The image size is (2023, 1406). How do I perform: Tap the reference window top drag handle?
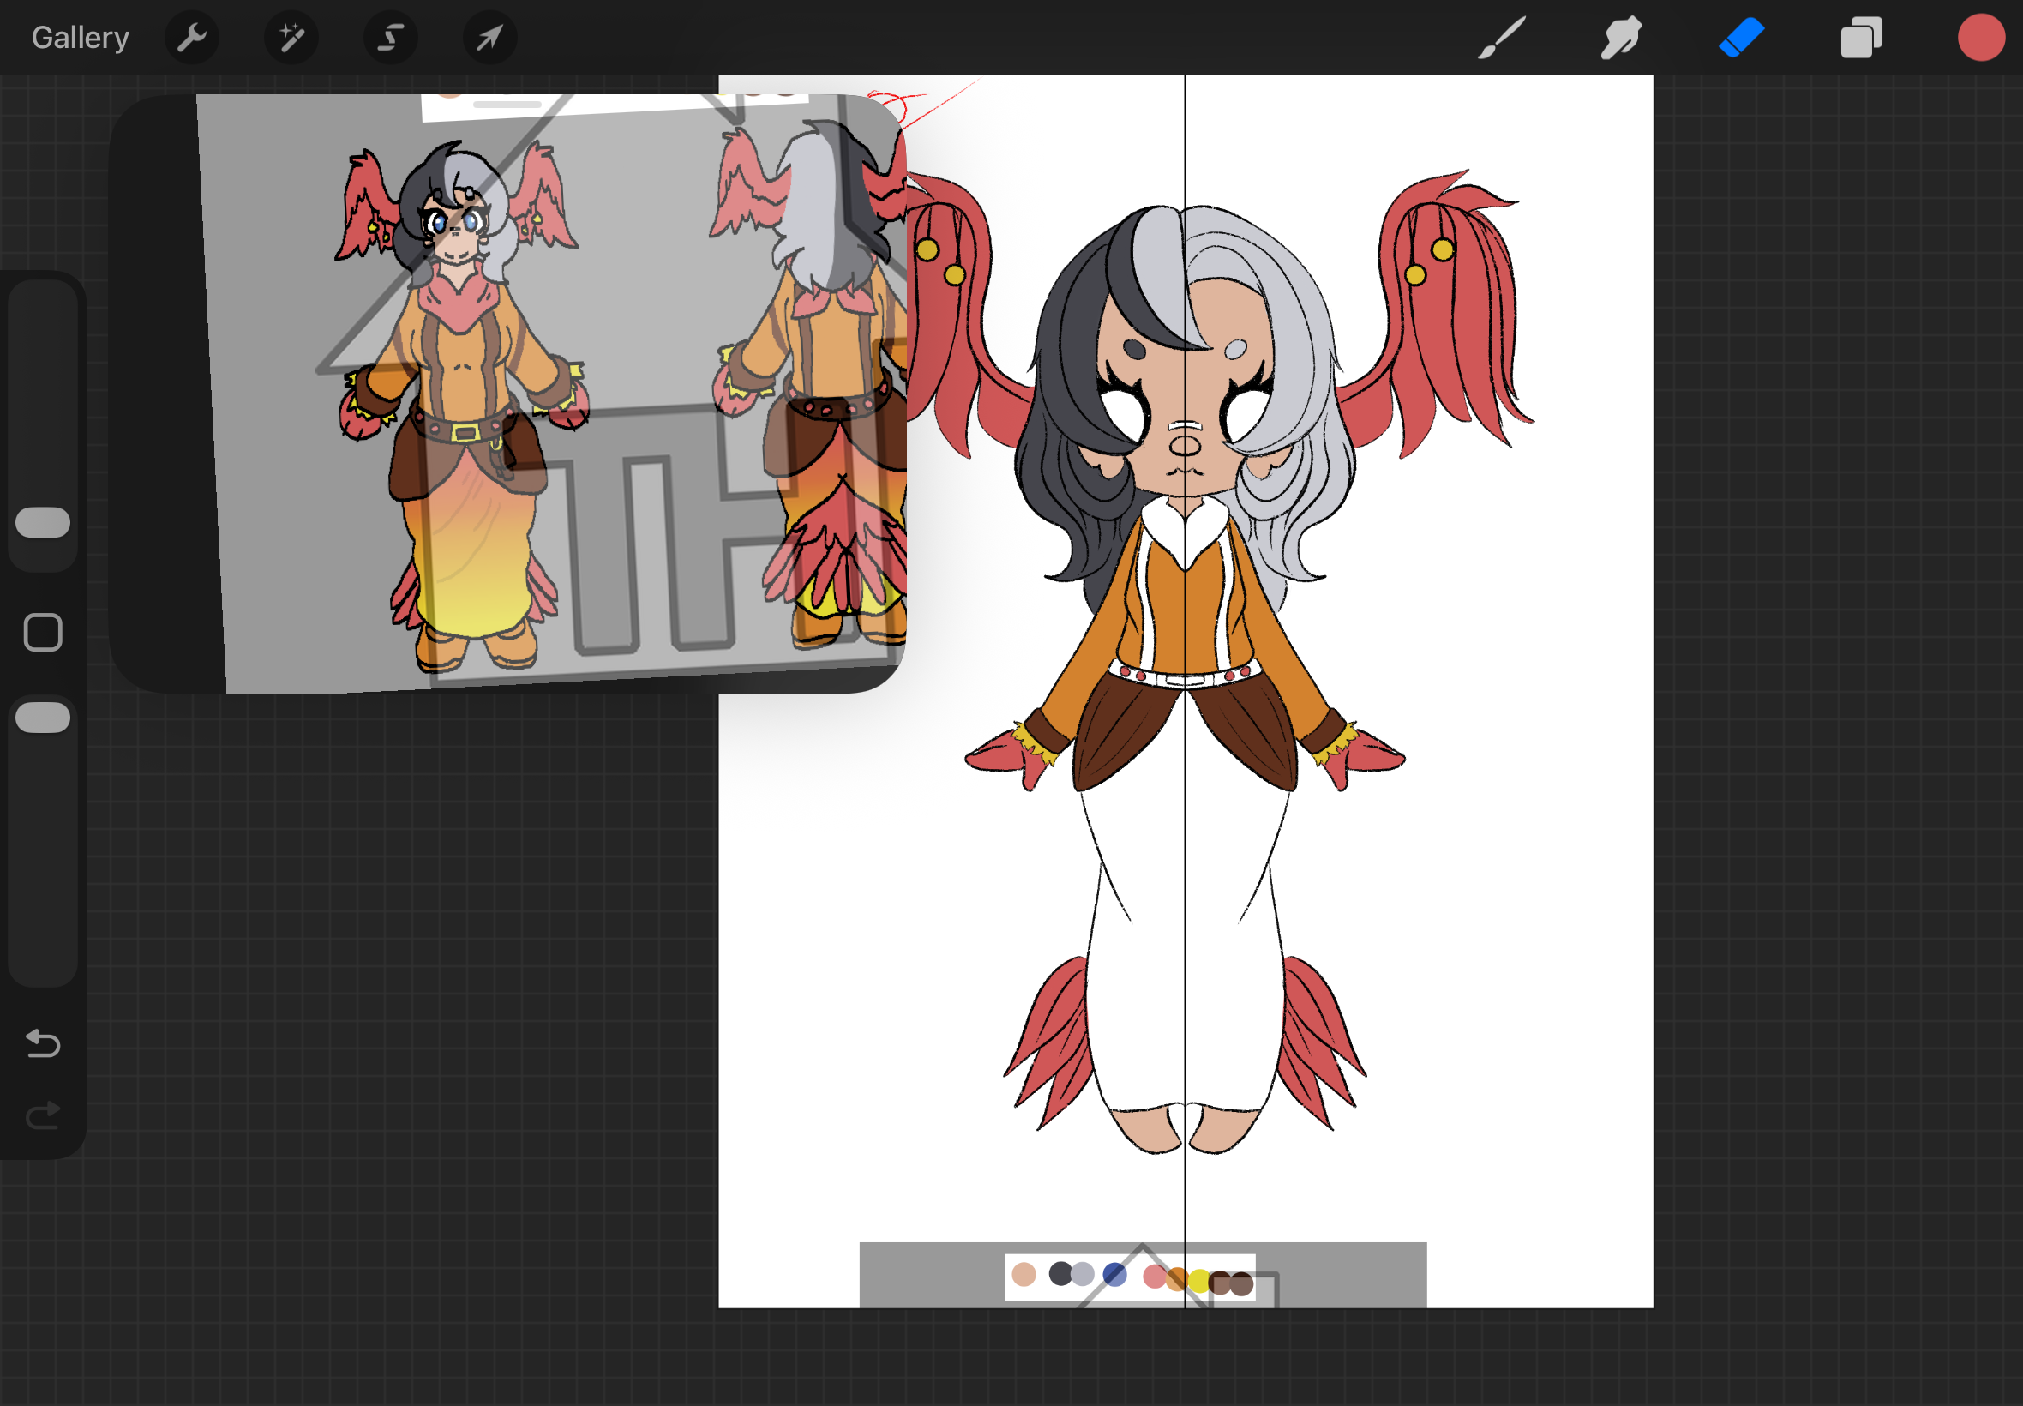click(x=507, y=104)
